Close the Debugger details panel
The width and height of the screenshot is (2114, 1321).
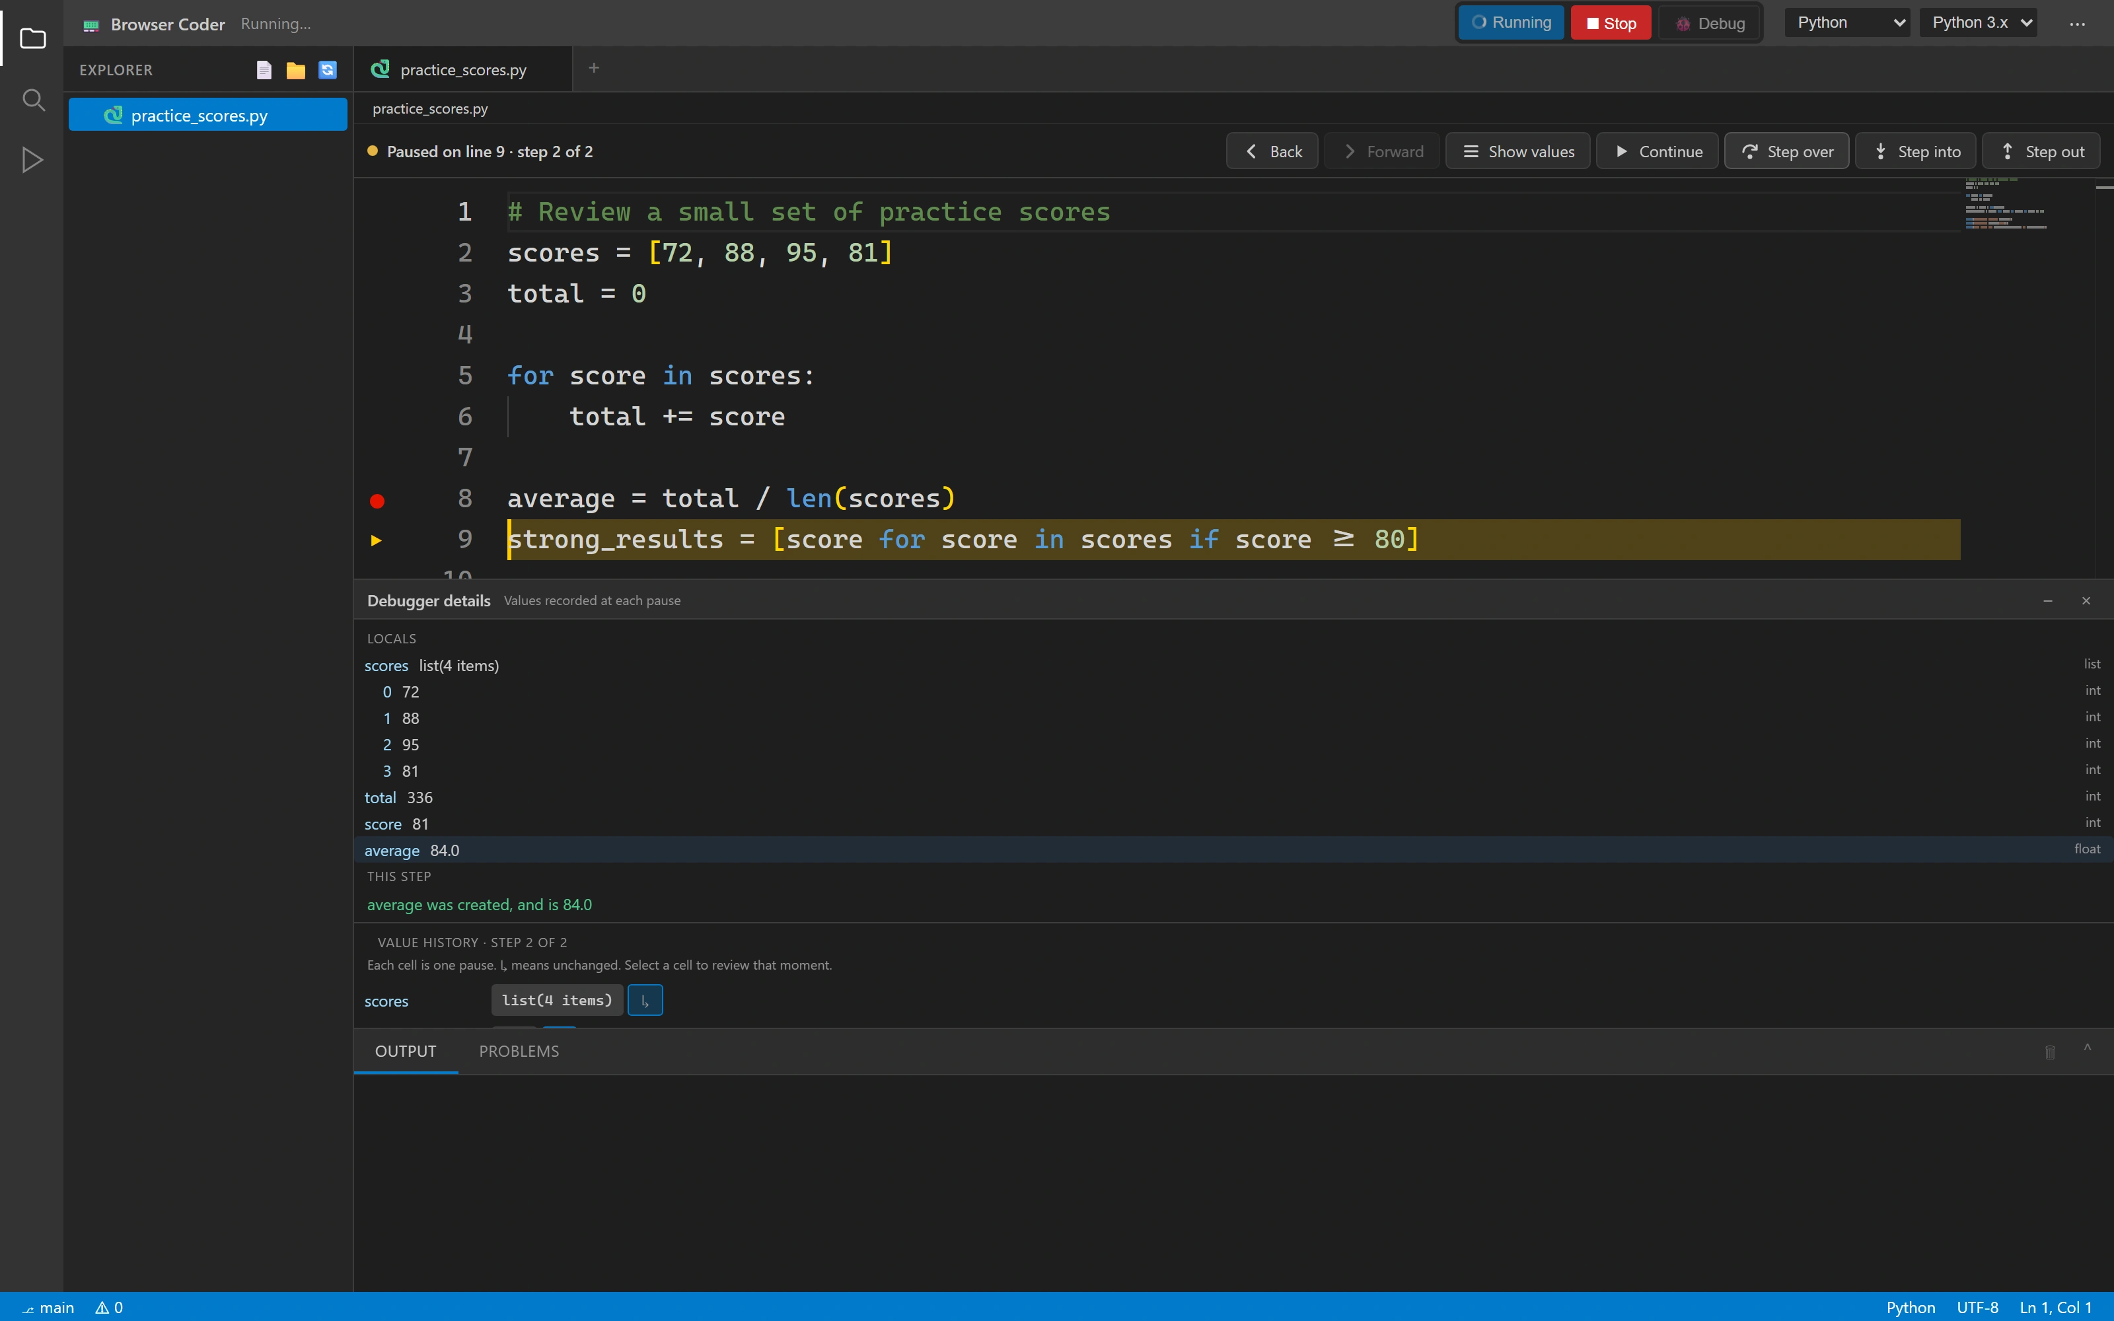coord(2086,601)
